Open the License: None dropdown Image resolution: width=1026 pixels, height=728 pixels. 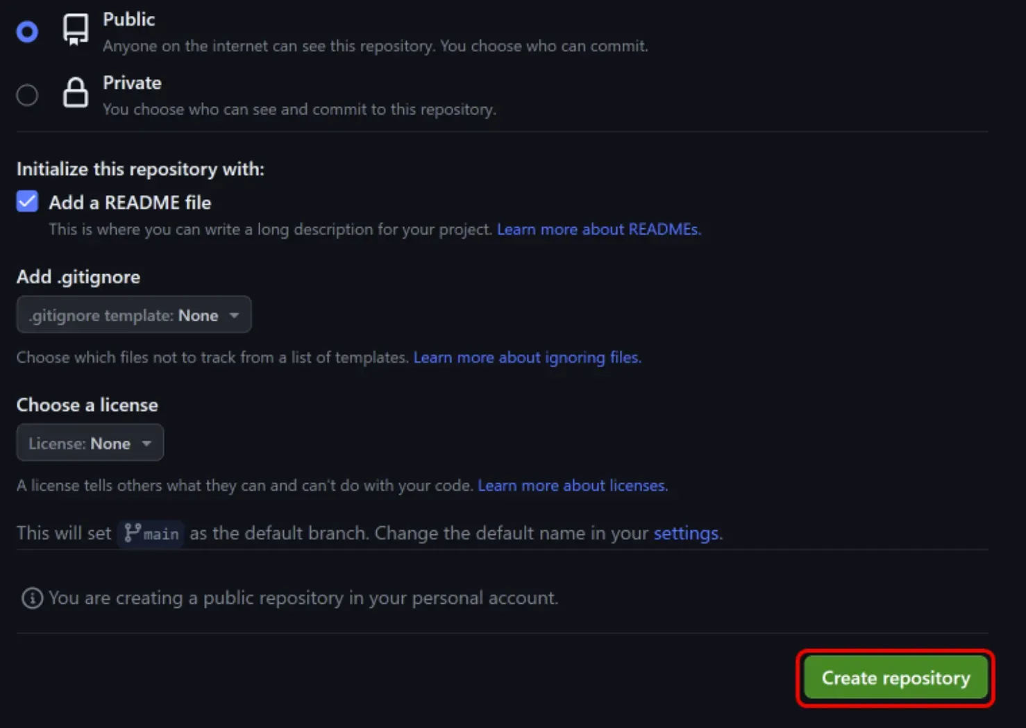[x=89, y=443]
